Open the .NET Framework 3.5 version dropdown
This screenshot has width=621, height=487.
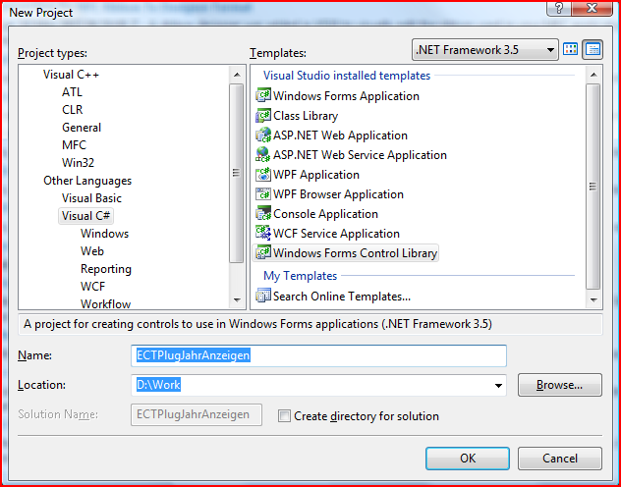(485, 50)
